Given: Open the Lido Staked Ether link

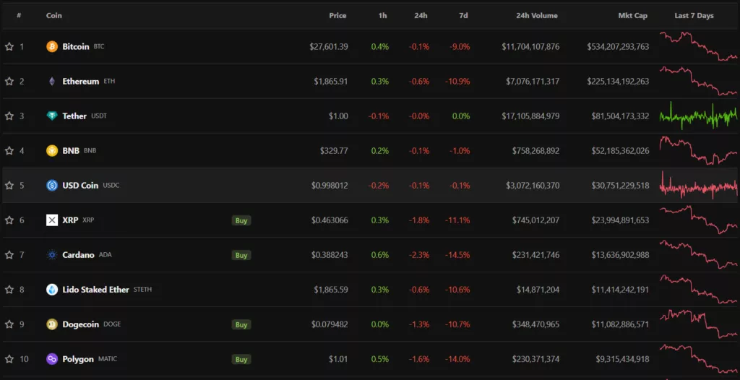Looking at the screenshot, I should click(95, 290).
